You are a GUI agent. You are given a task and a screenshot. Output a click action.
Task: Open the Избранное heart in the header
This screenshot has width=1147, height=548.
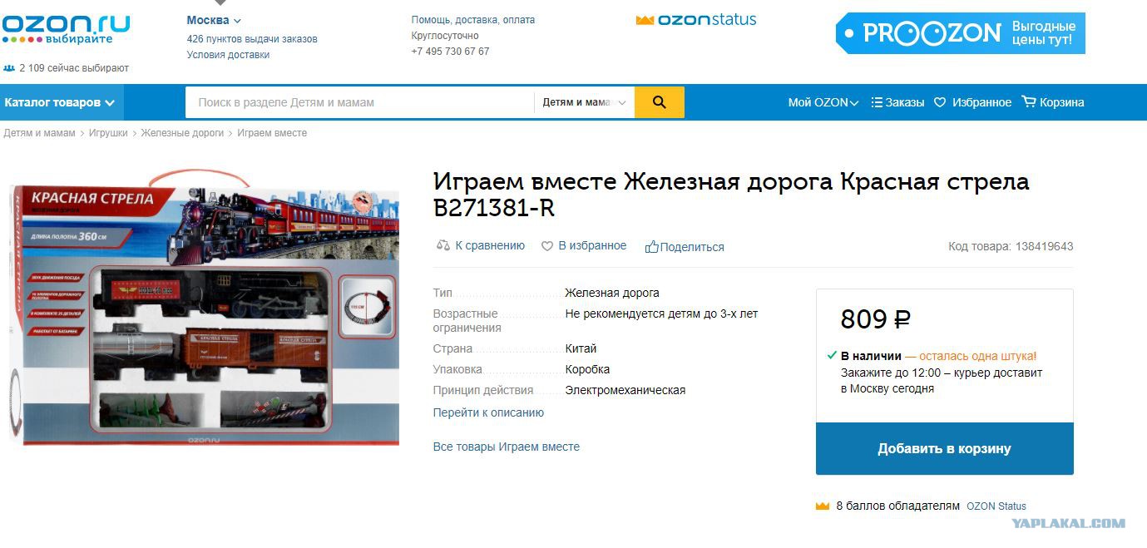tap(940, 102)
